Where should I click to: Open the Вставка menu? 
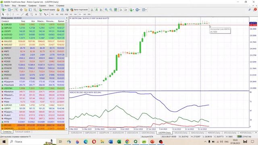coord(22,6)
